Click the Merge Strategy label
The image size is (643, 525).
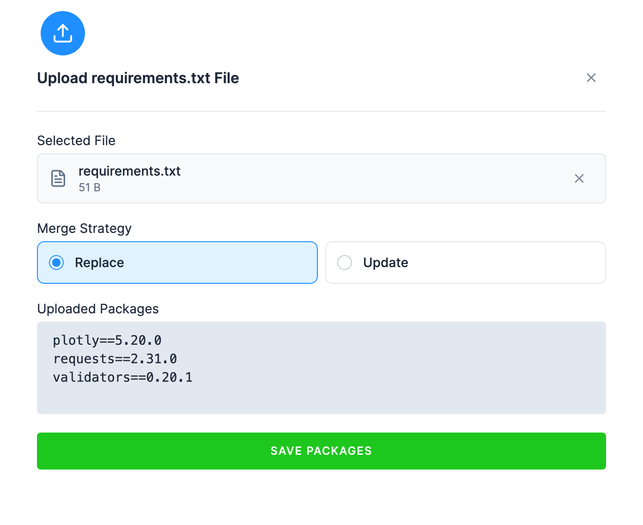[85, 229]
